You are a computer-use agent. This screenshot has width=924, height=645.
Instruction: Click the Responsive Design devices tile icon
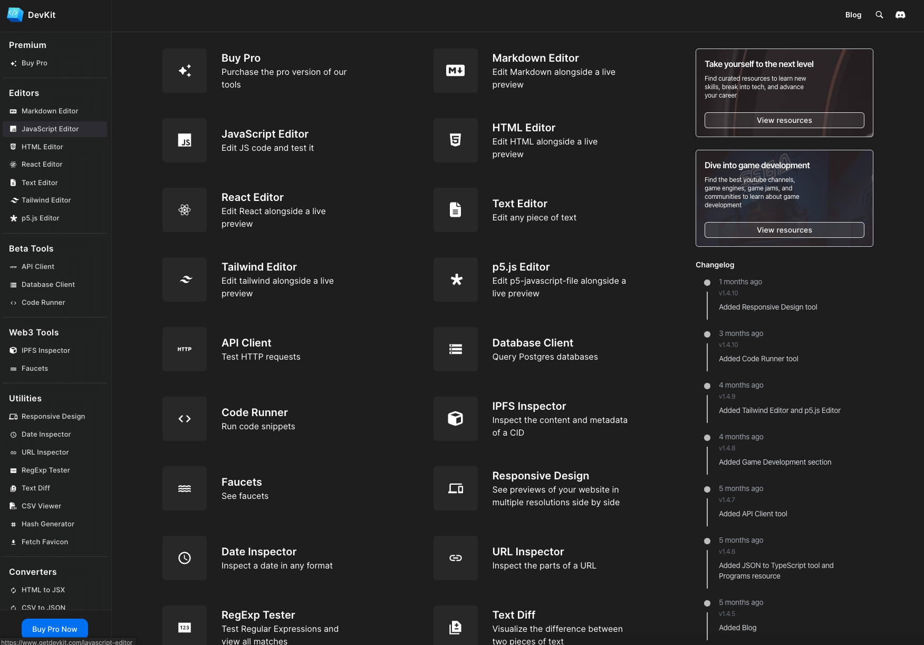pos(456,488)
